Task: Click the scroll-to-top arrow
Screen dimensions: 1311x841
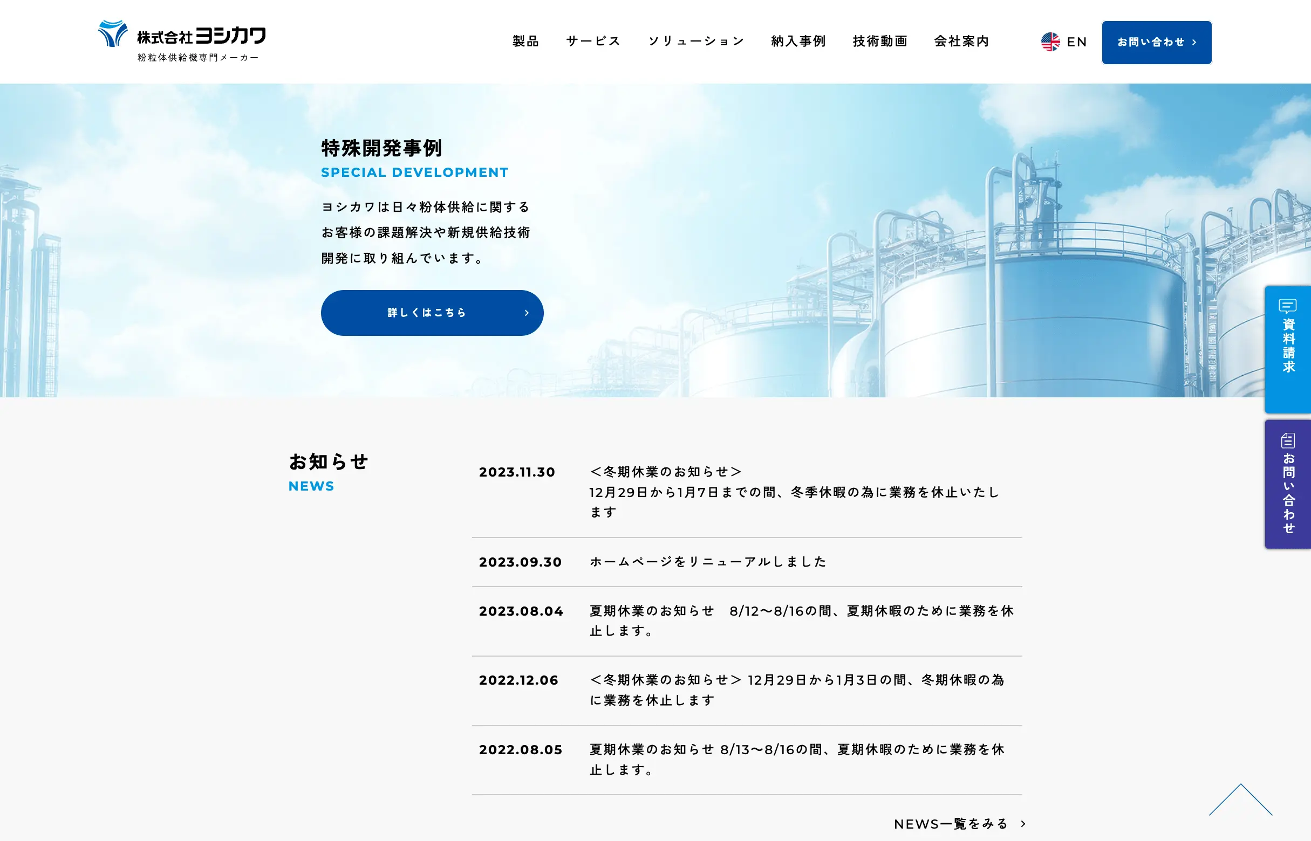Action: pos(1240,800)
